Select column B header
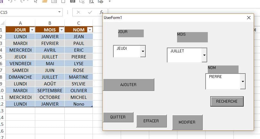The image size is (260, 139). 50,23
